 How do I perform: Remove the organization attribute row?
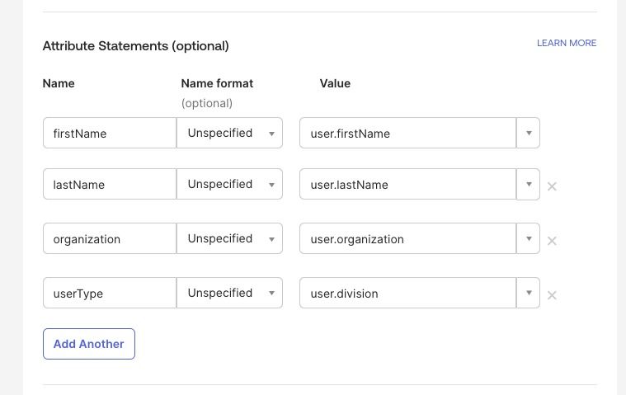pos(552,241)
